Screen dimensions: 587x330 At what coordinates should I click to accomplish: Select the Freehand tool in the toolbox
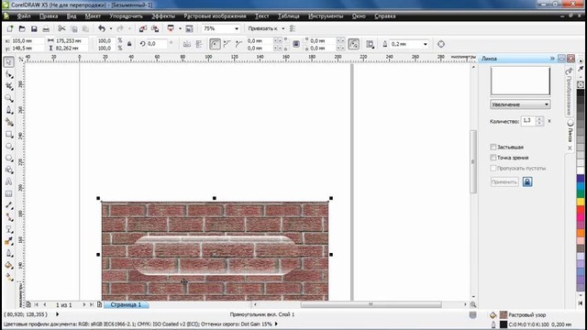[9, 110]
